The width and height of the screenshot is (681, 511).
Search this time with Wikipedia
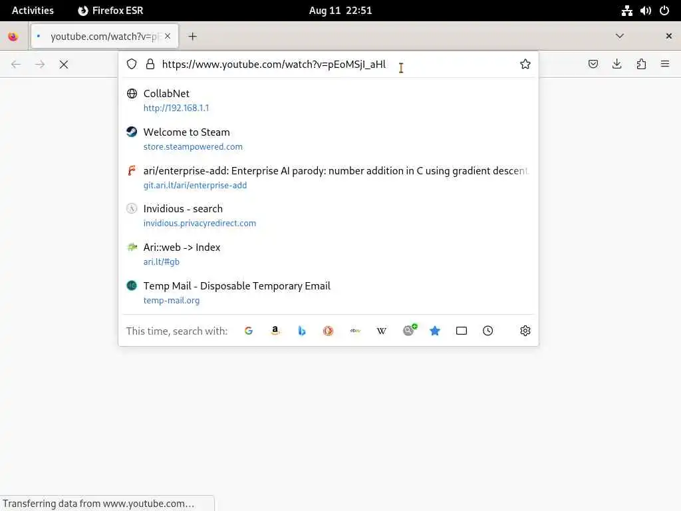pyautogui.click(x=381, y=331)
